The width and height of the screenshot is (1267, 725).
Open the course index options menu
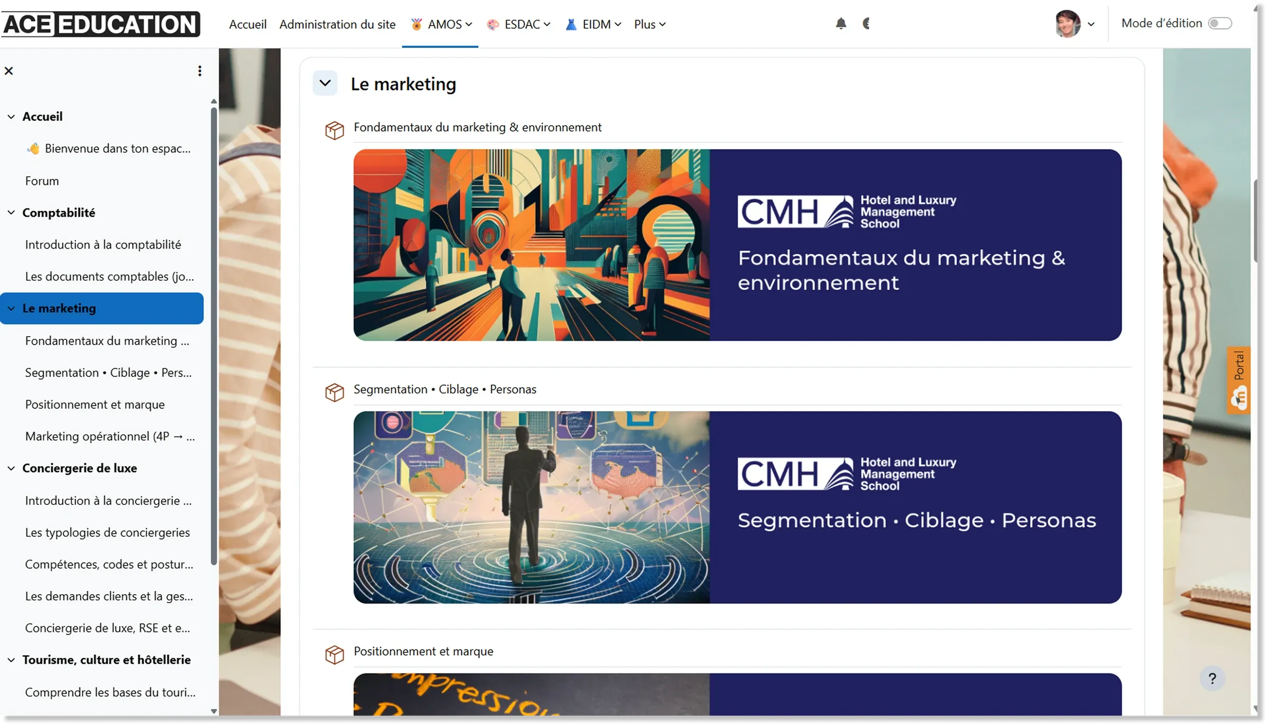tap(200, 71)
